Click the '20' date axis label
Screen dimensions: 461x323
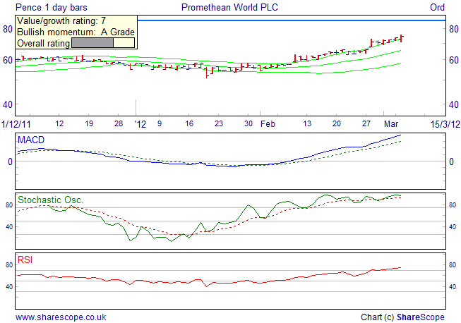337,123
